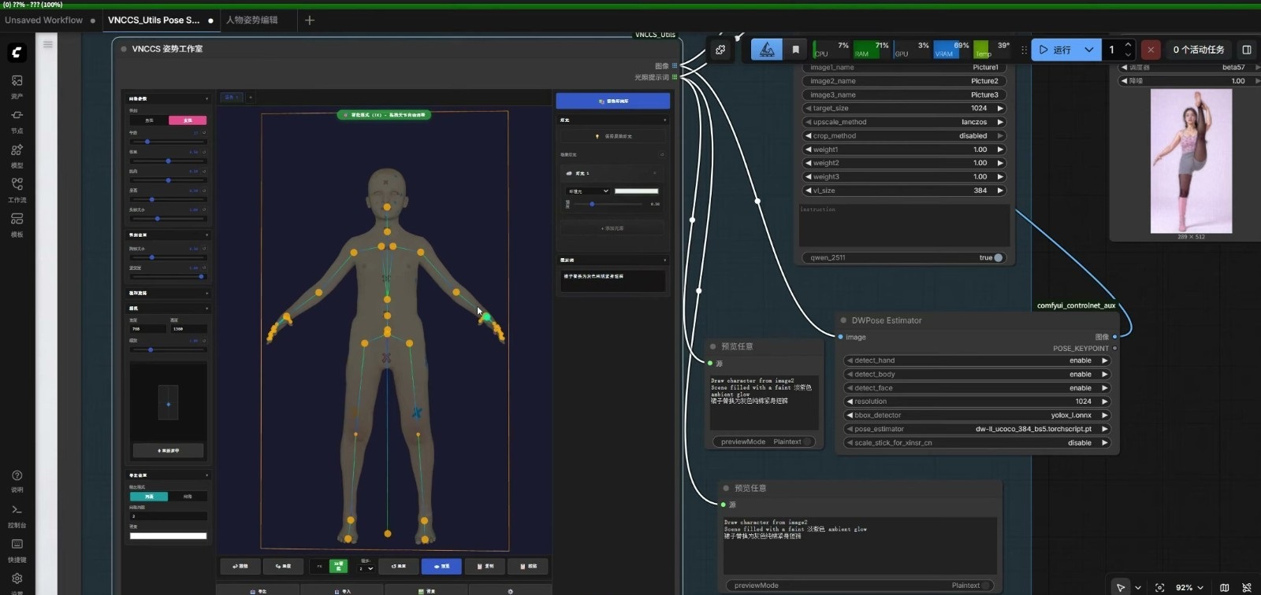The image size is (1261, 595).
Task: Switch to the 人物姿势编辑 tab
Action: click(252, 20)
